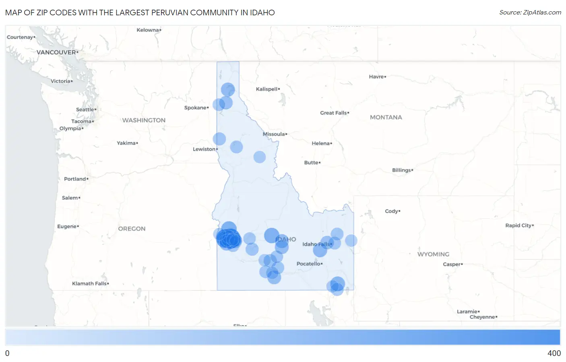566x362 pixels.
Task: Click the Olympia city label
Action: (x=71, y=128)
